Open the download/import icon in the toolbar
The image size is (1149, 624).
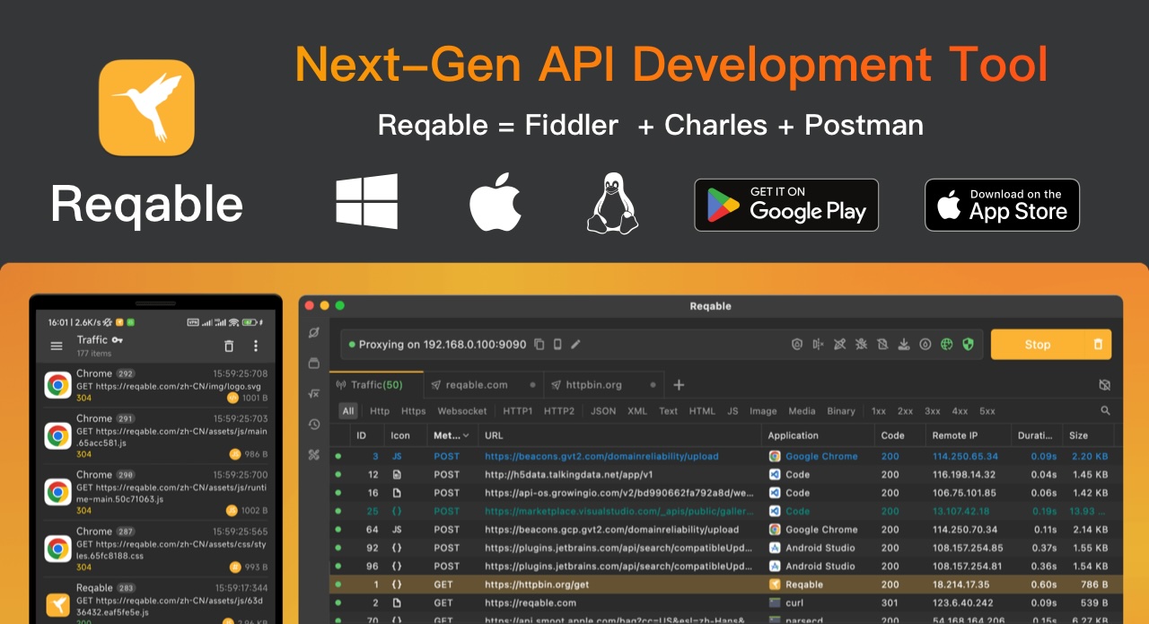click(904, 344)
